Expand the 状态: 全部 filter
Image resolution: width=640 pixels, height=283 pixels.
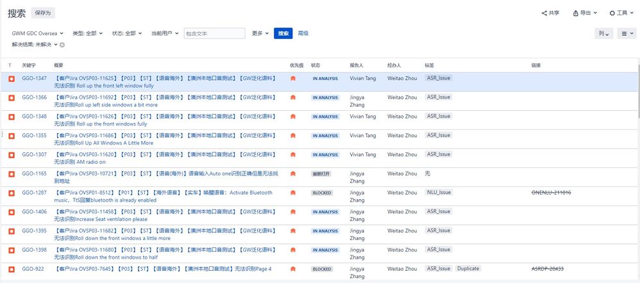(126, 33)
